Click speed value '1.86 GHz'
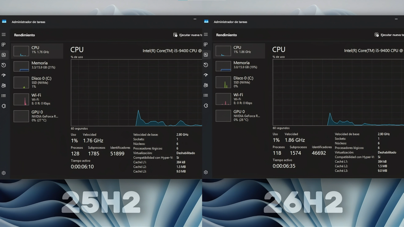 click(x=295, y=140)
